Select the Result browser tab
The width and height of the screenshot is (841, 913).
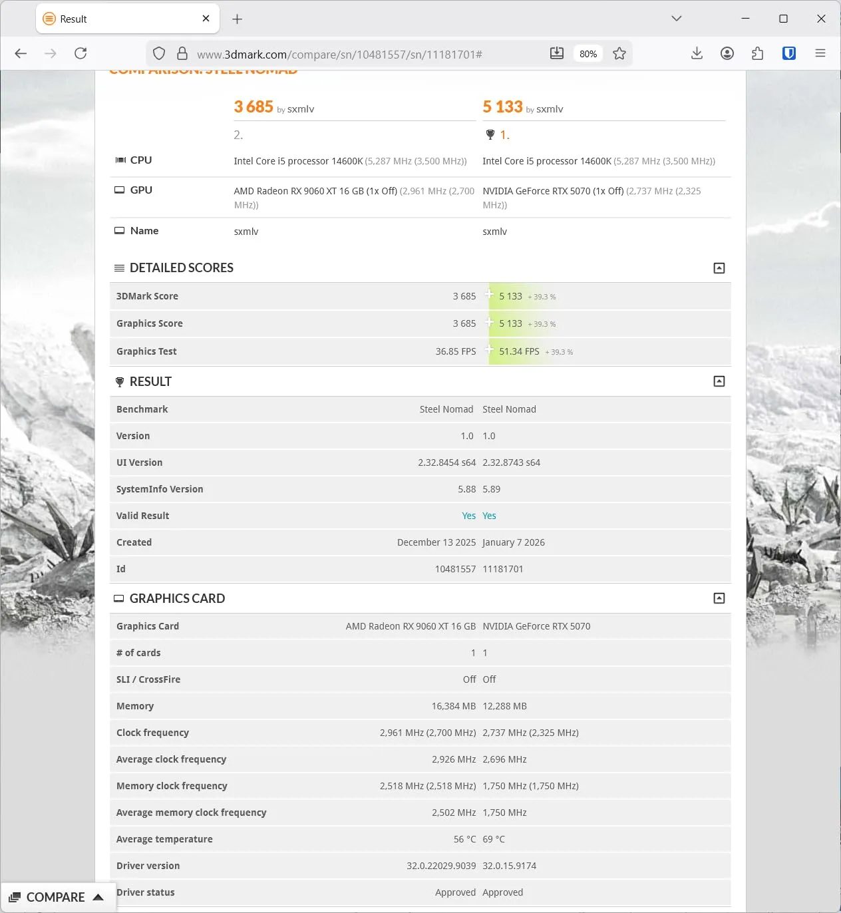pos(128,19)
